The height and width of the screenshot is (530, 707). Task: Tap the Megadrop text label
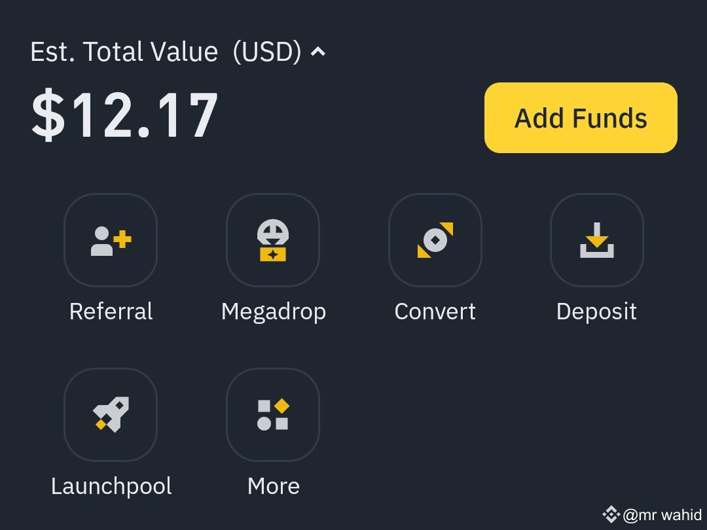click(273, 312)
